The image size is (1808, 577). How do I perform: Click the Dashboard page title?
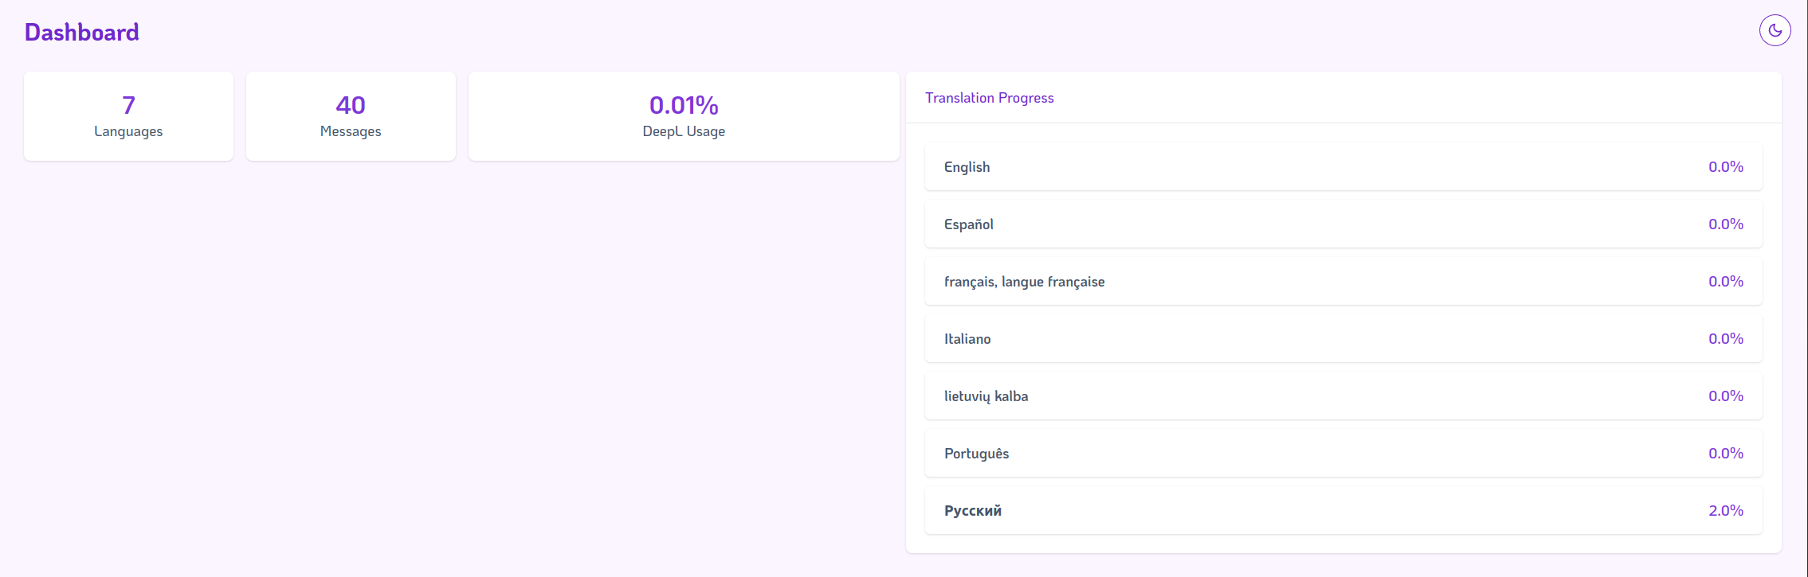point(82,31)
